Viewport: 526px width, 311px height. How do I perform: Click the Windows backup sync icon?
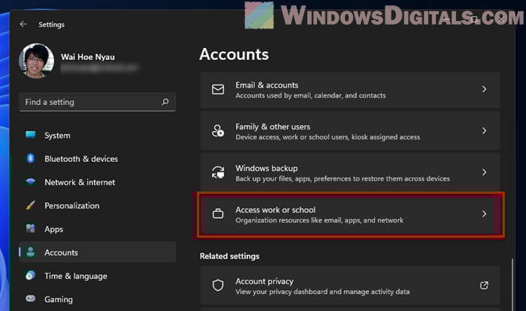[x=218, y=172]
